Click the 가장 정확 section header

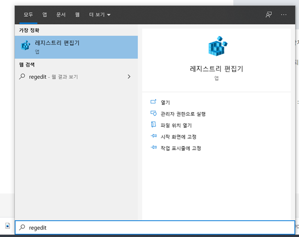coord(29,30)
